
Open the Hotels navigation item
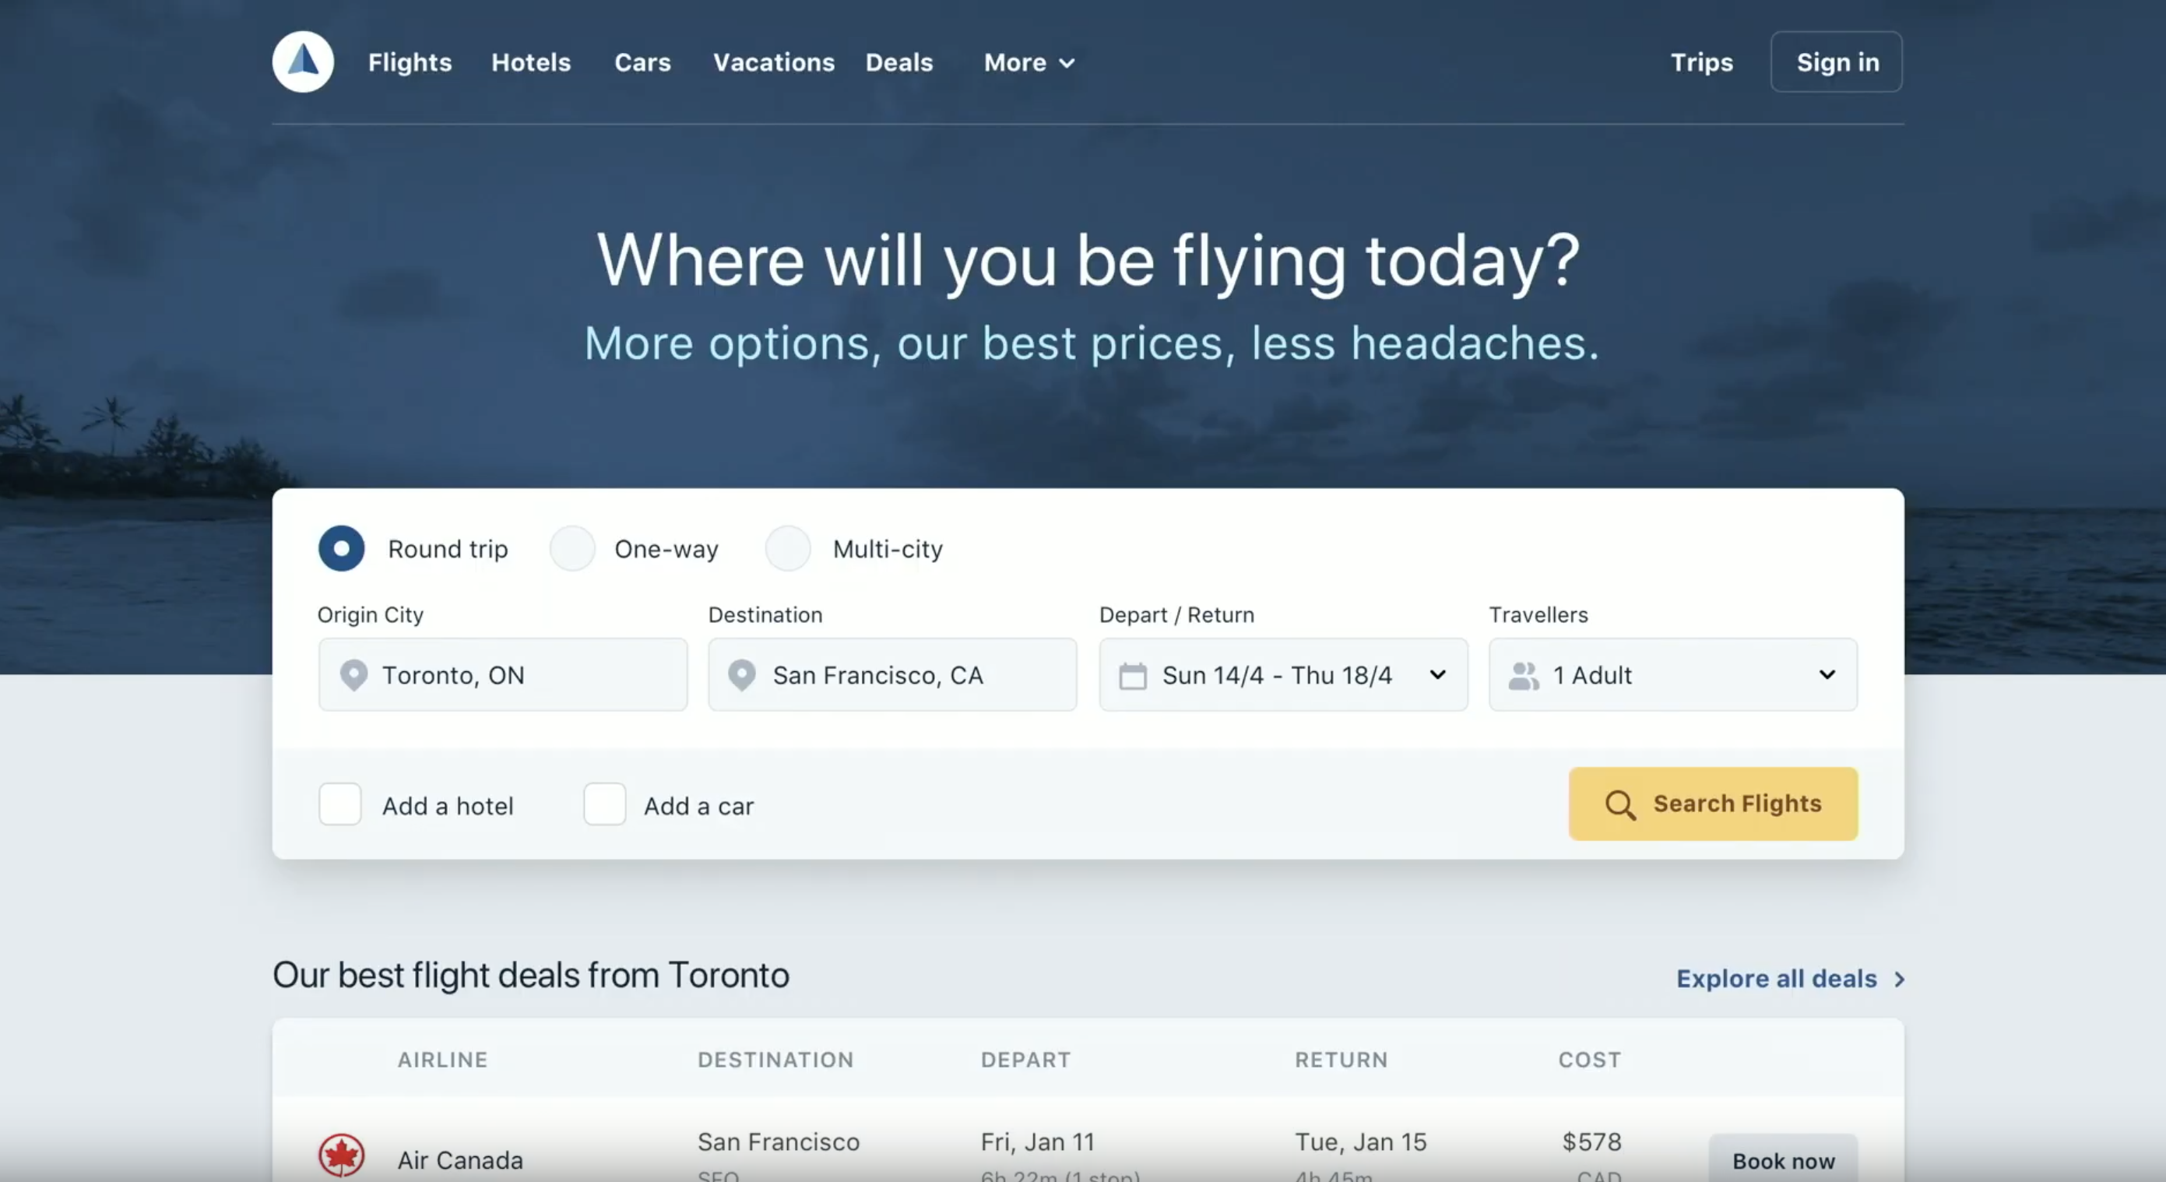pos(530,63)
